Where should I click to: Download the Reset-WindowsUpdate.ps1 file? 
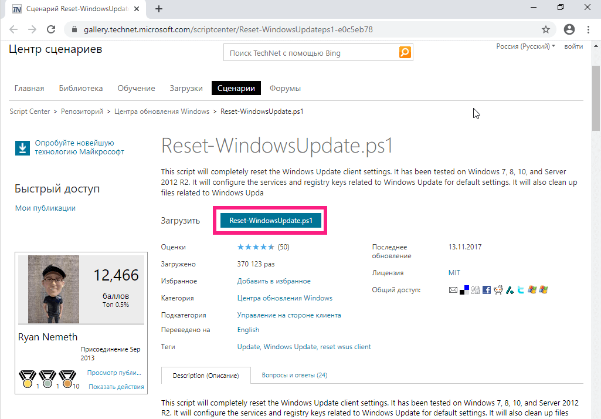pyautogui.click(x=271, y=221)
